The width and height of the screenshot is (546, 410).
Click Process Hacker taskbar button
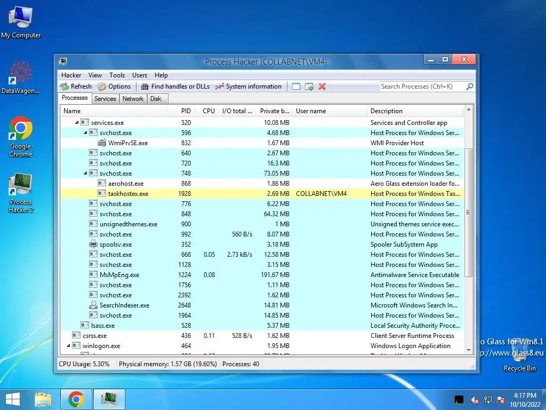click(x=109, y=399)
